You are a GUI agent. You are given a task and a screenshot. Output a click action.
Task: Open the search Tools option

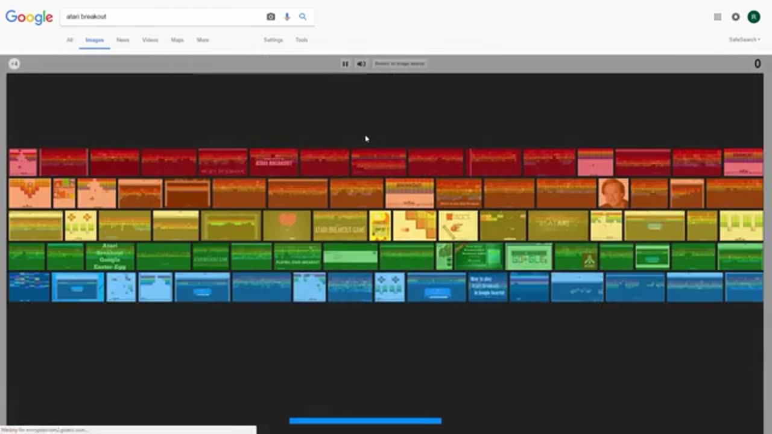[x=302, y=40]
